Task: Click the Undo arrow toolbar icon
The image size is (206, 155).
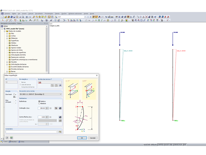Action: pos(27,17)
